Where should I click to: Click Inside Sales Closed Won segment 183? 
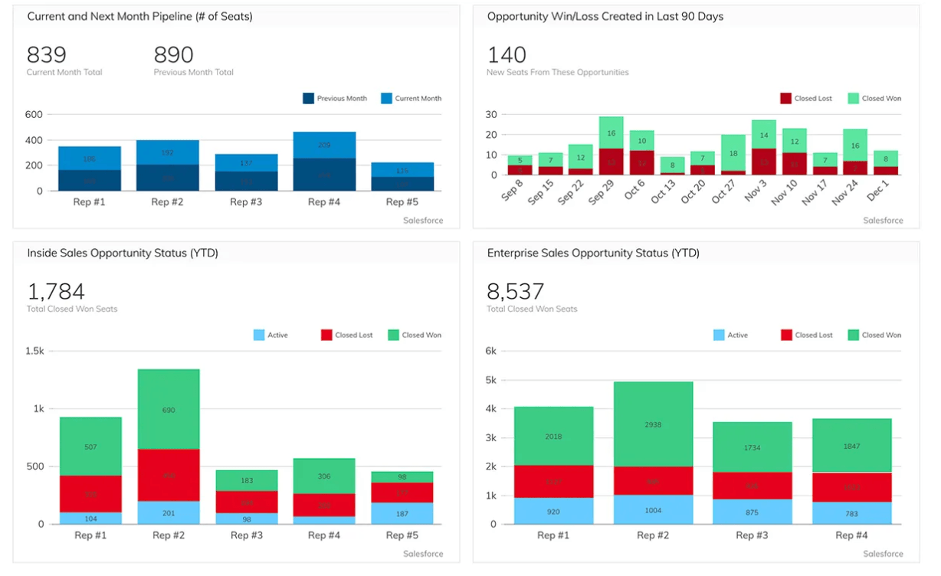click(247, 481)
